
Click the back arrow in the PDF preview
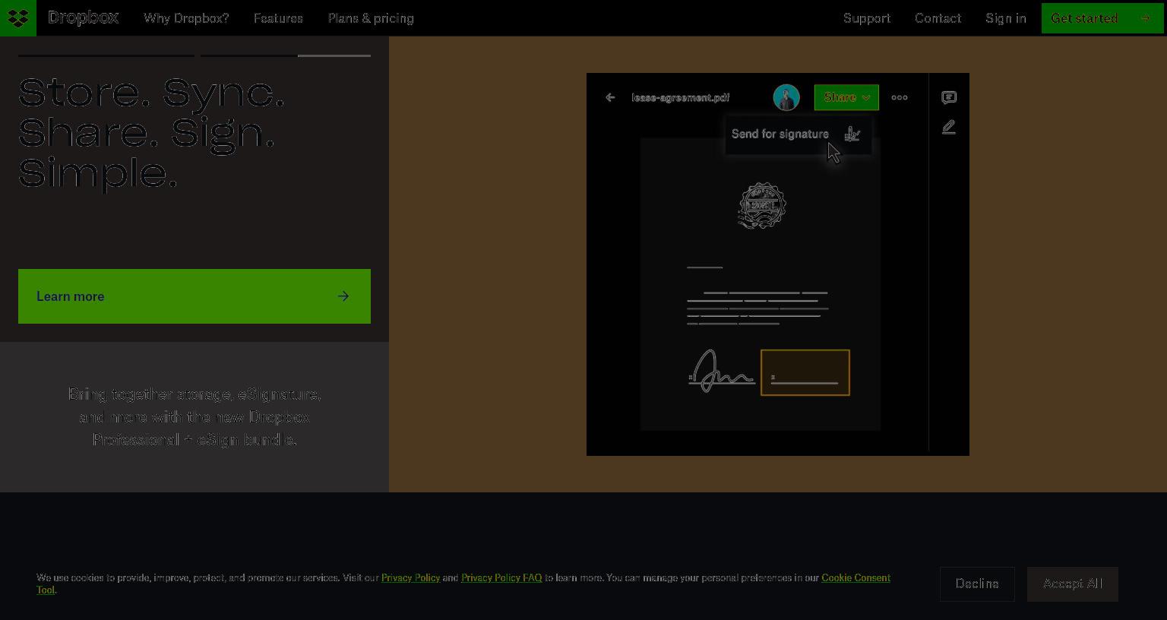610,97
